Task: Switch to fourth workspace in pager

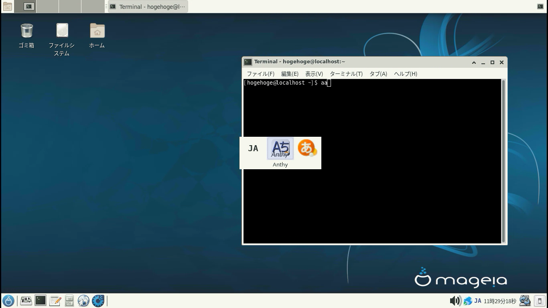Action: click(93, 6)
